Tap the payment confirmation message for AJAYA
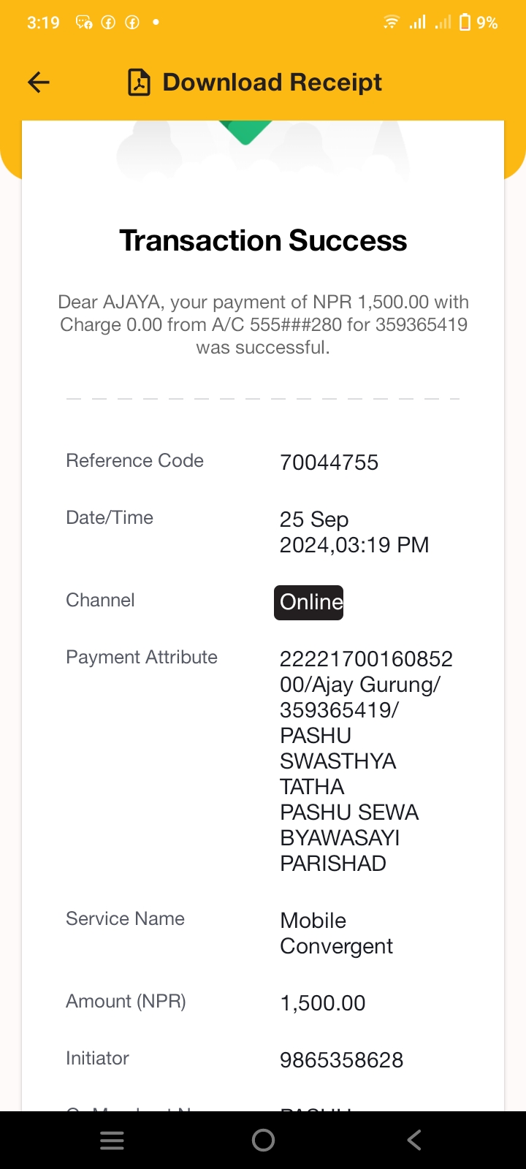 pos(263,324)
